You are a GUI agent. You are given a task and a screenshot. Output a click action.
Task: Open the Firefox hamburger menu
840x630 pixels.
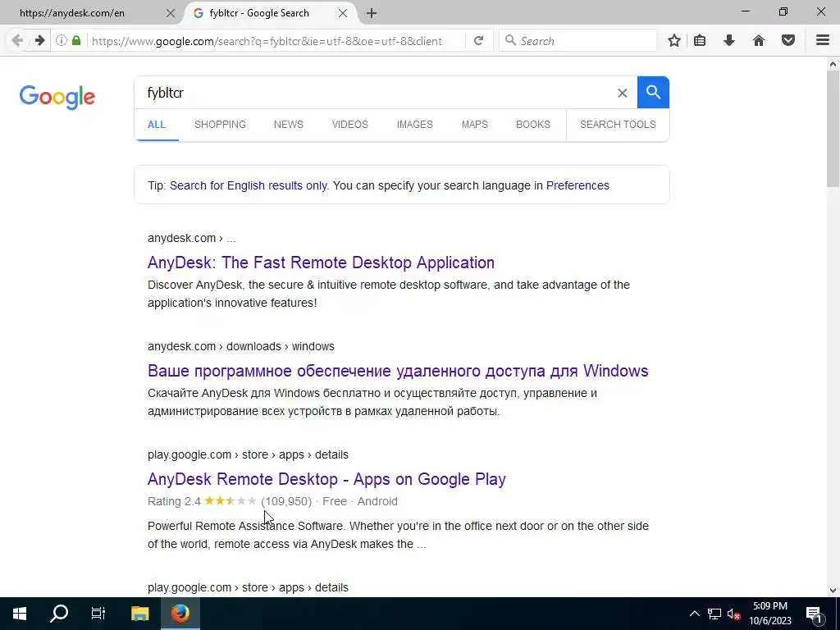tap(823, 41)
